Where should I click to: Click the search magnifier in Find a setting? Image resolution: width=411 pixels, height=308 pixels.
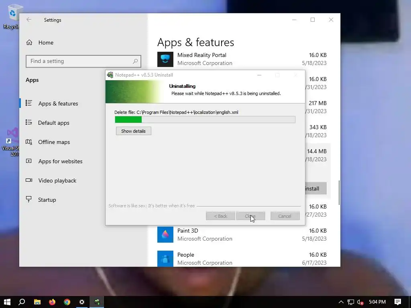[x=135, y=61]
